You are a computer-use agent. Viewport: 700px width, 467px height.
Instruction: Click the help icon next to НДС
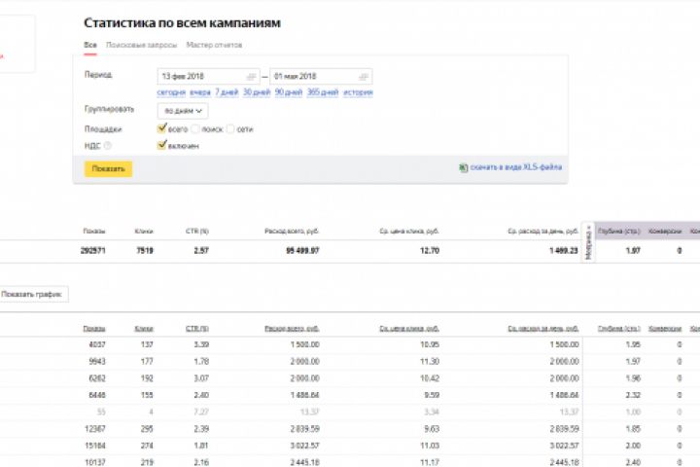click(108, 146)
